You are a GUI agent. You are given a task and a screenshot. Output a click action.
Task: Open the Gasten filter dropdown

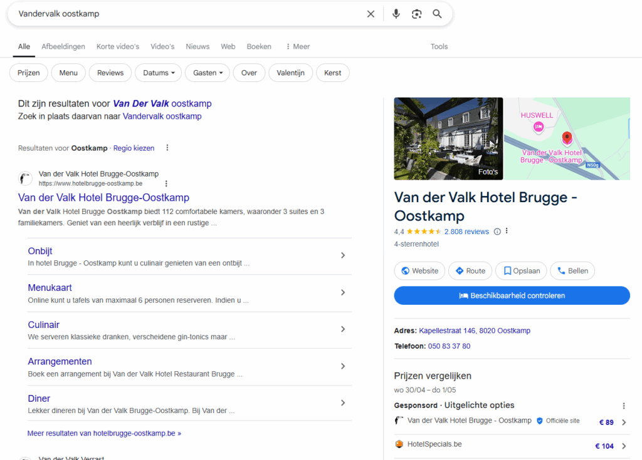pyautogui.click(x=208, y=73)
